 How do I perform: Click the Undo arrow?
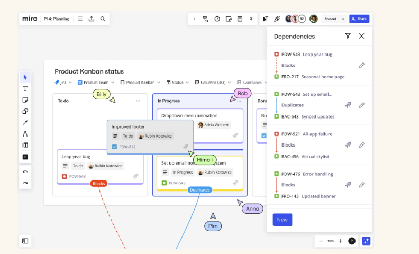coord(25,171)
